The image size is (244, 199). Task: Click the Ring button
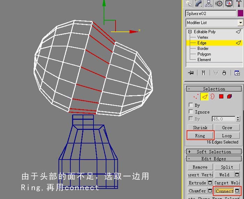click(200, 136)
